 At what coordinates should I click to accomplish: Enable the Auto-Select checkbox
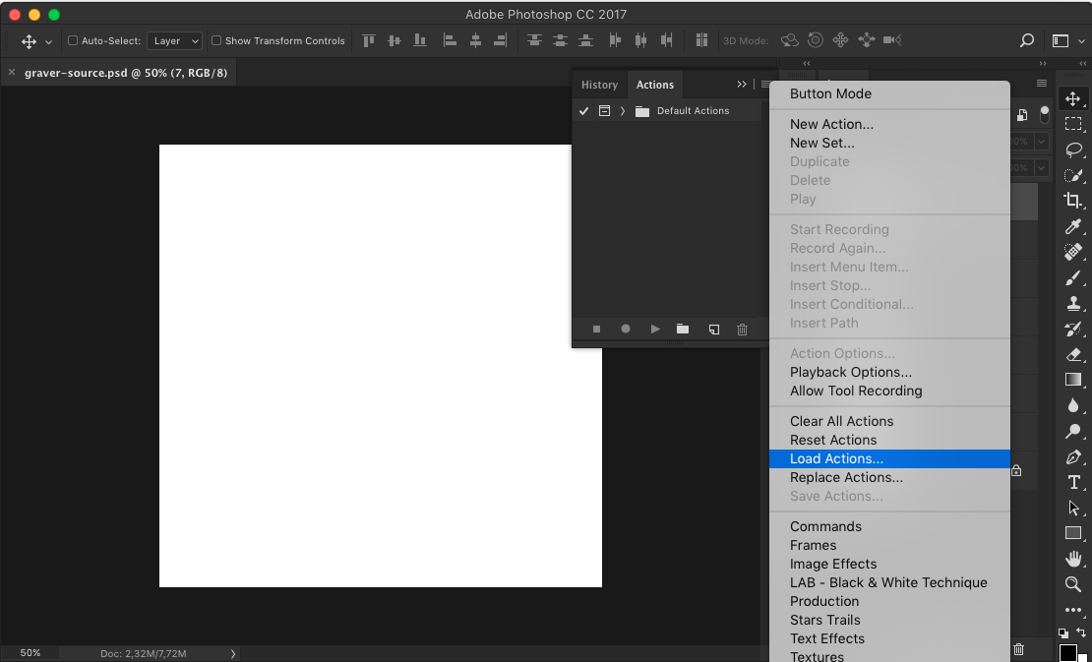(73, 40)
